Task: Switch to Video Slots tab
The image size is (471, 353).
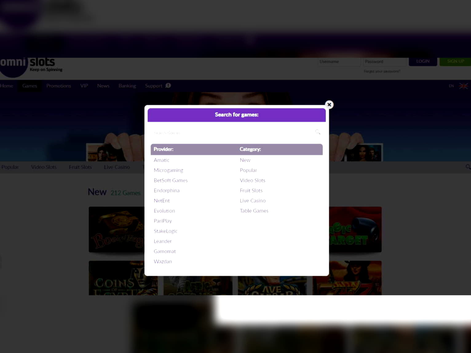Action: (44, 167)
